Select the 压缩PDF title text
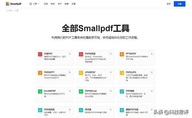 pyautogui.click(x=48, y=54)
